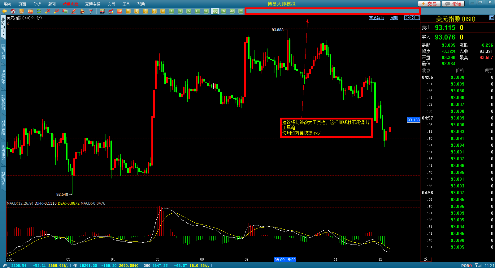Image resolution: width=495 pixels, height=268 pixels.
Task: Click the 商品叠加 overlay link
Action: (376, 18)
